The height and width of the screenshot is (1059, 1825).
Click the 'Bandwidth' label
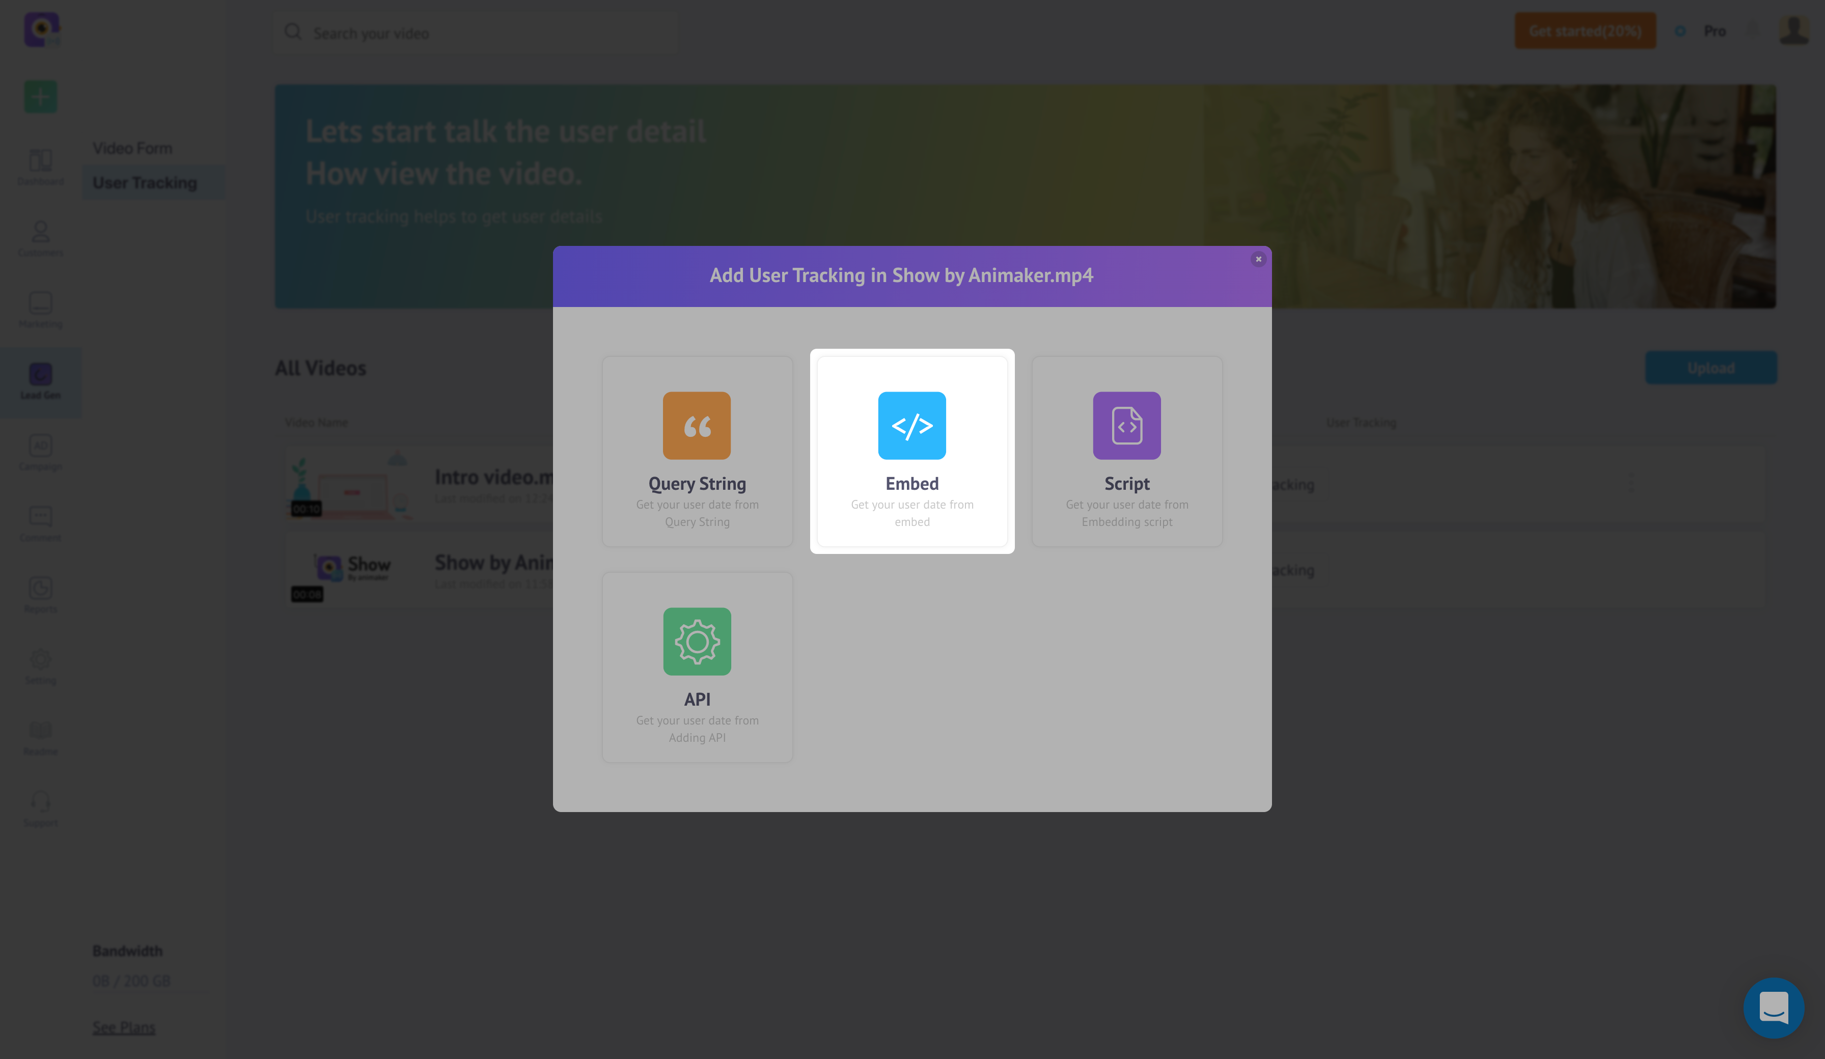[x=127, y=951]
